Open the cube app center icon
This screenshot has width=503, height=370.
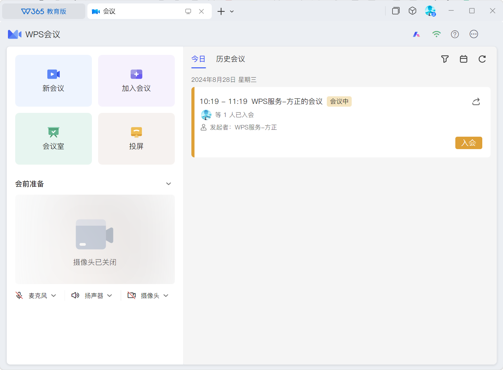point(412,11)
